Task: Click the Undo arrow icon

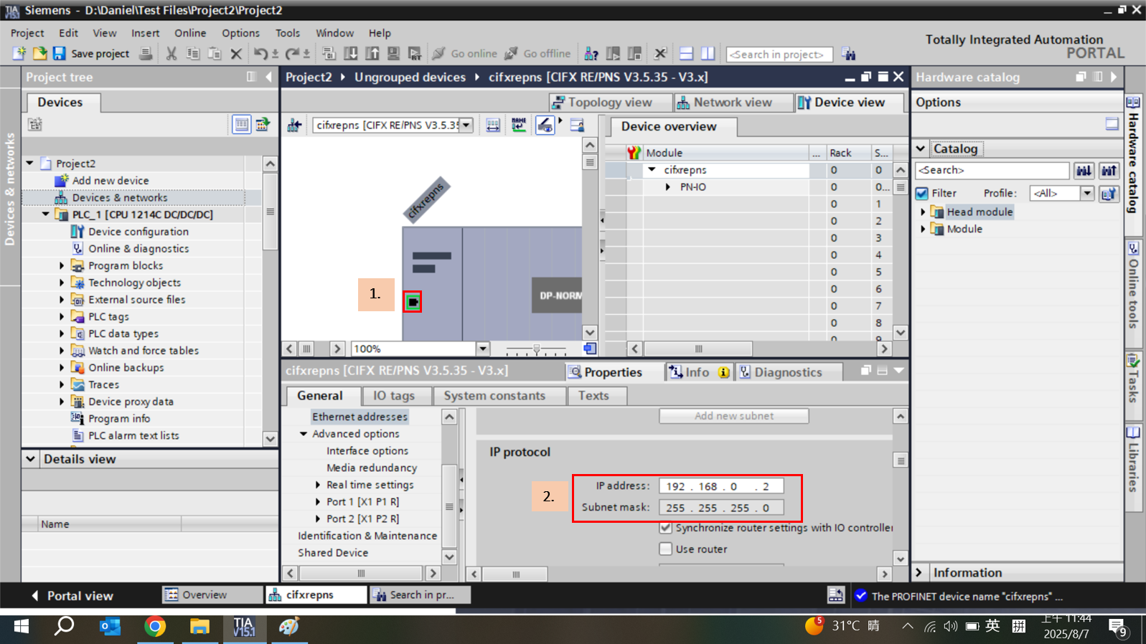Action: 260,53
